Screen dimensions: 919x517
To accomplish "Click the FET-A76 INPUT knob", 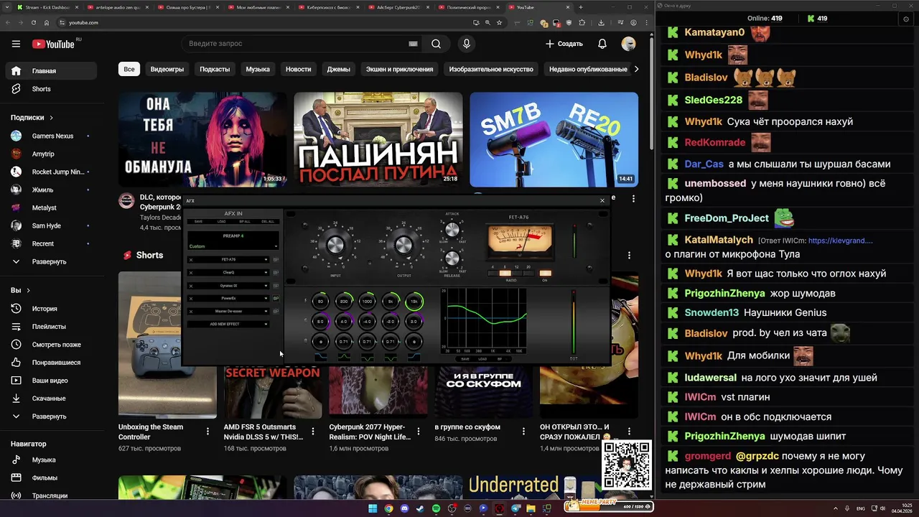I will tap(335, 245).
